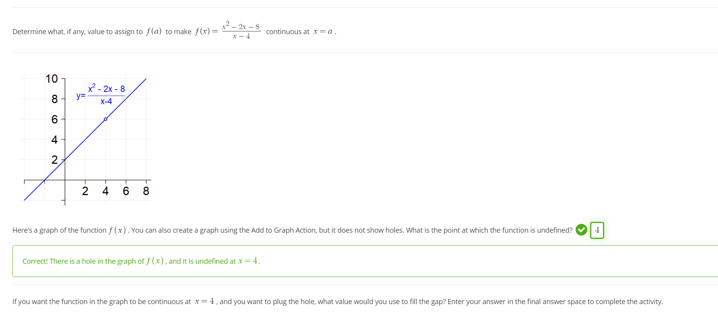Click the gridline intersection at x equals 2
Viewport: 718px width, 325px height.
coord(85,180)
